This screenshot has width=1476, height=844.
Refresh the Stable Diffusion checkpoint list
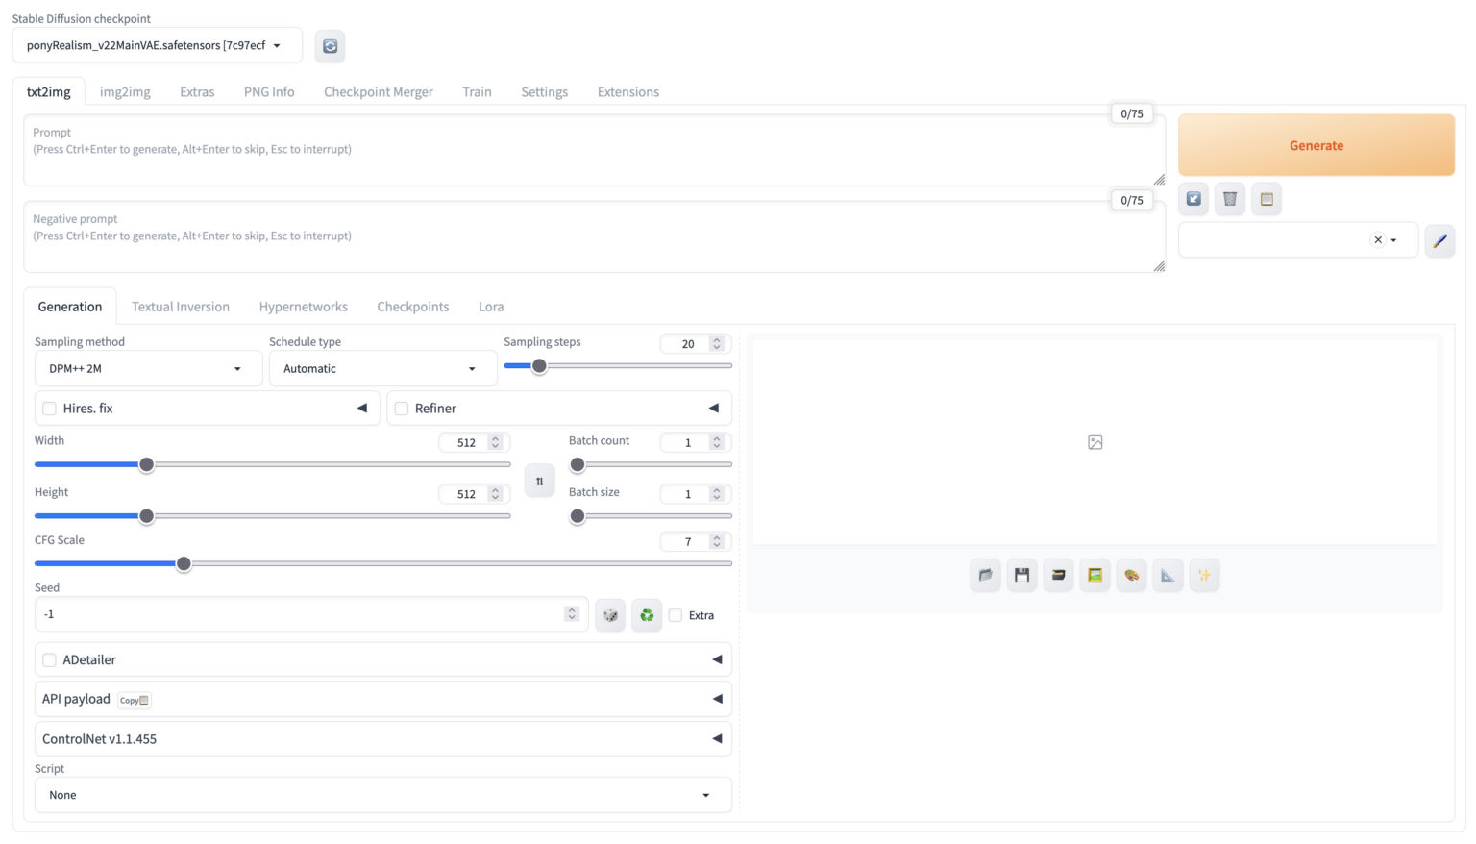[x=330, y=46]
